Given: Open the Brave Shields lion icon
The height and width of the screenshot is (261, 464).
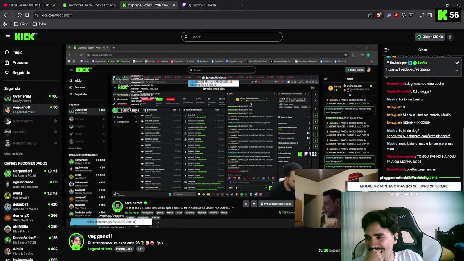Looking at the screenshot, I should click(x=379, y=15).
